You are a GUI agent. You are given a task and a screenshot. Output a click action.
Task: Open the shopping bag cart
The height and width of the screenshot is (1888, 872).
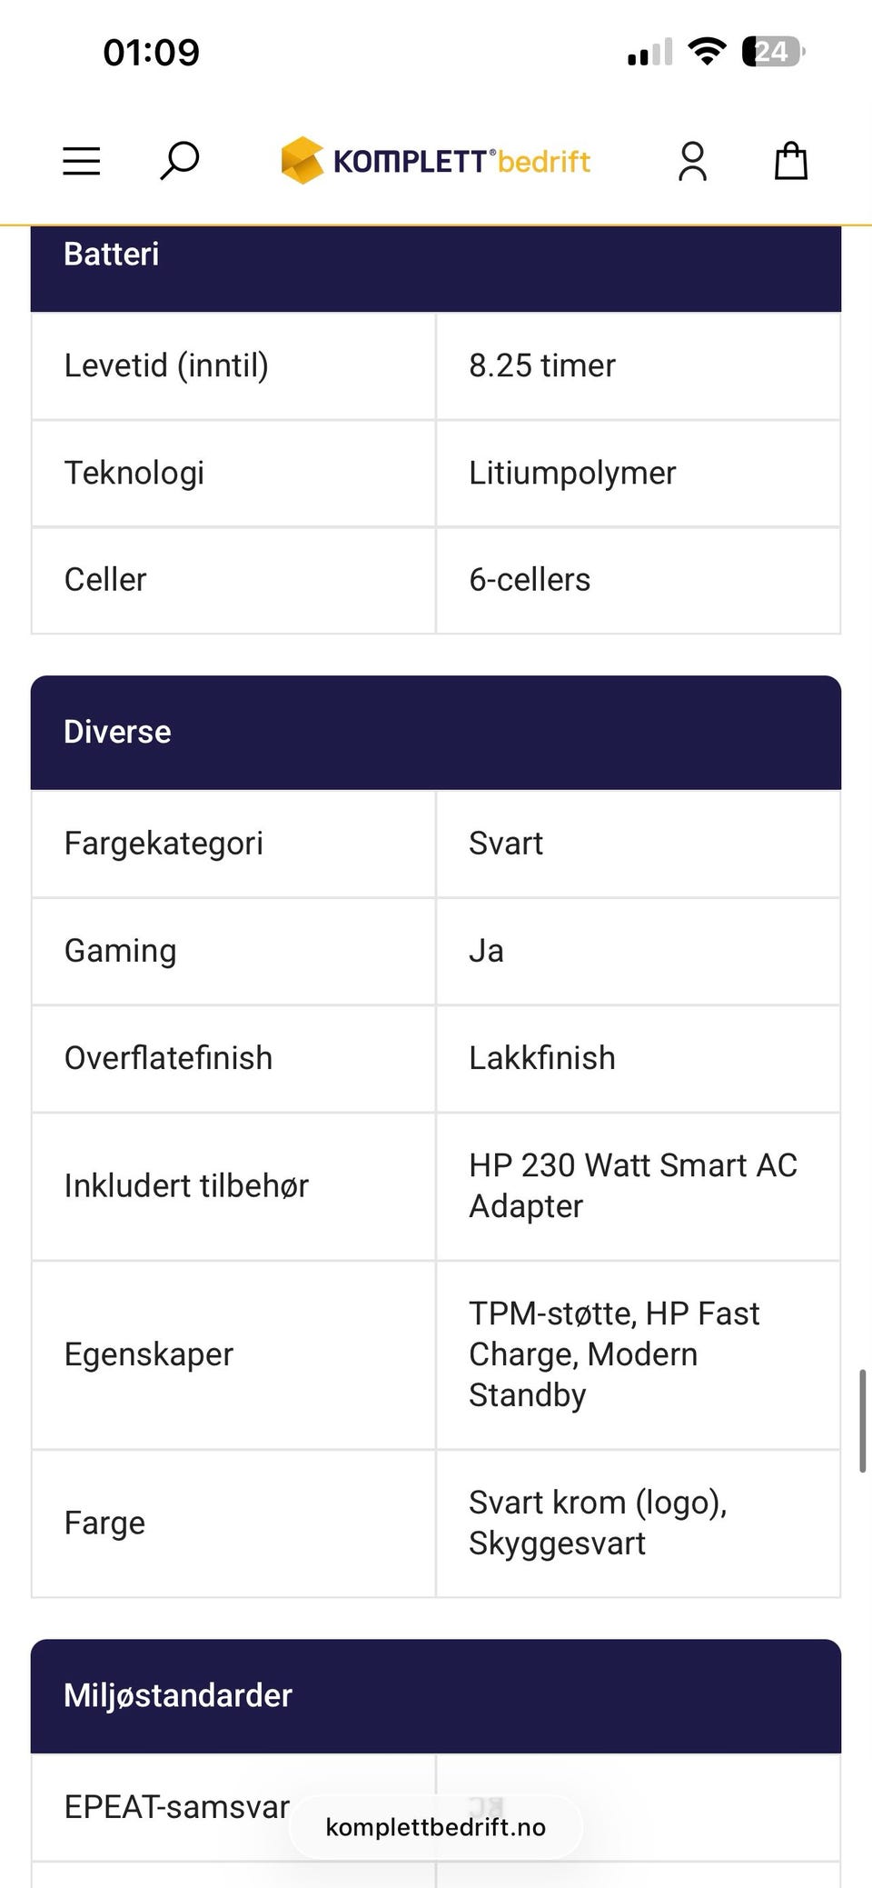[x=791, y=161]
